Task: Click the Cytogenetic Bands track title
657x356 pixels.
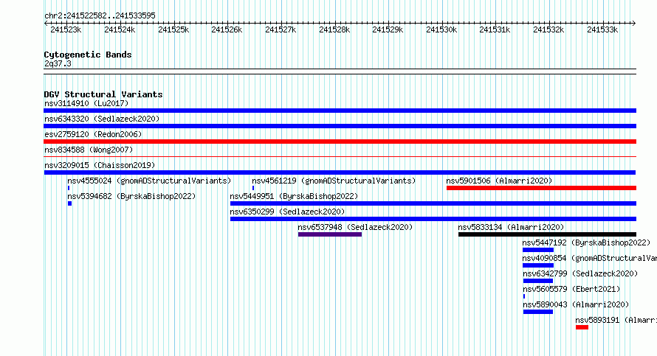Action: click(x=88, y=55)
